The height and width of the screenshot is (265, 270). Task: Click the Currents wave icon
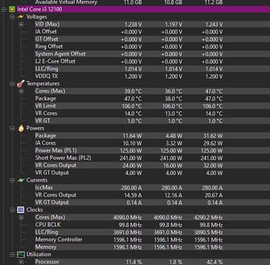(21, 180)
